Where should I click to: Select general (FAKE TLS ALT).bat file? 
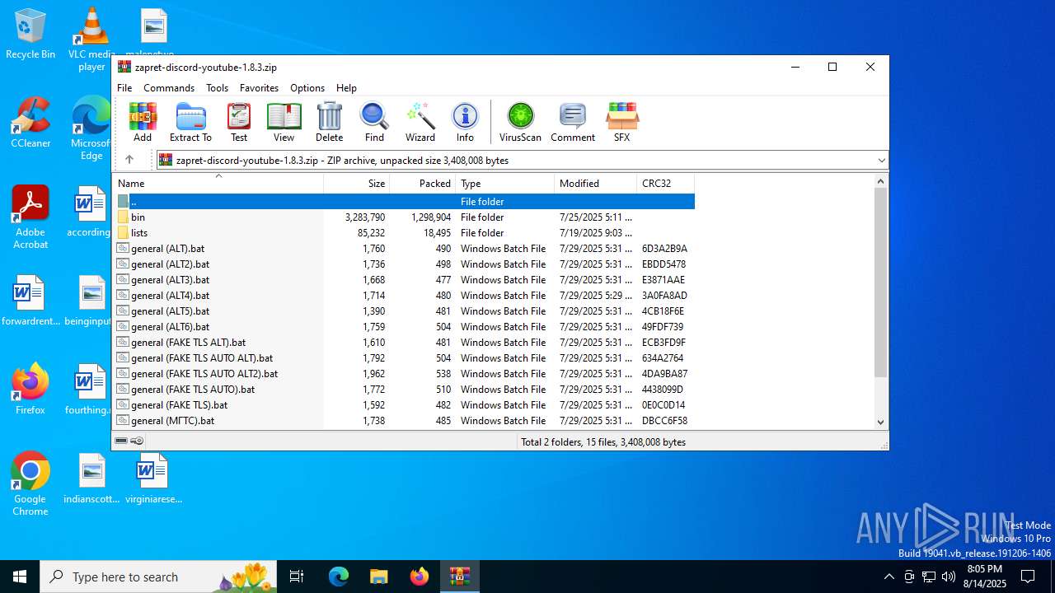coord(404,343)
